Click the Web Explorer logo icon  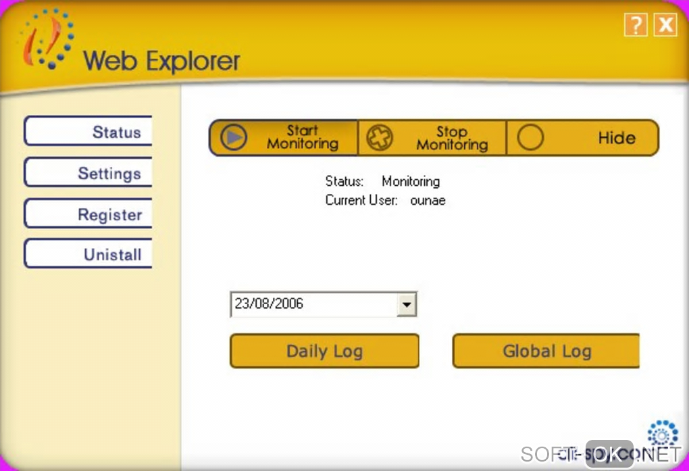tap(47, 39)
